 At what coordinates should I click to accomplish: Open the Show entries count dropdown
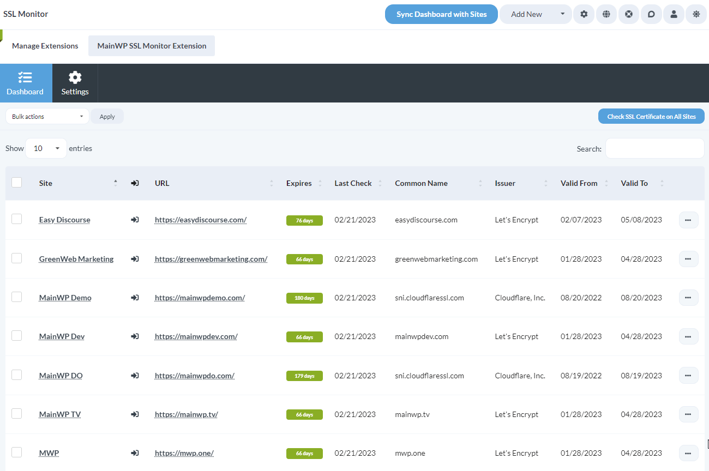pyautogui.click(x=46, y=148)
